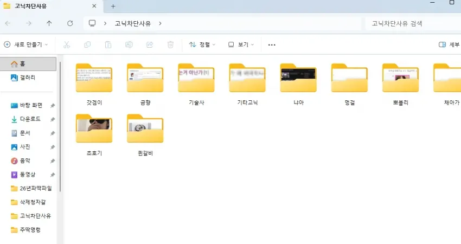Select 갤러리 in the navigation pane
This screenshot has height=244, width=461.
[x=28, y=78]
